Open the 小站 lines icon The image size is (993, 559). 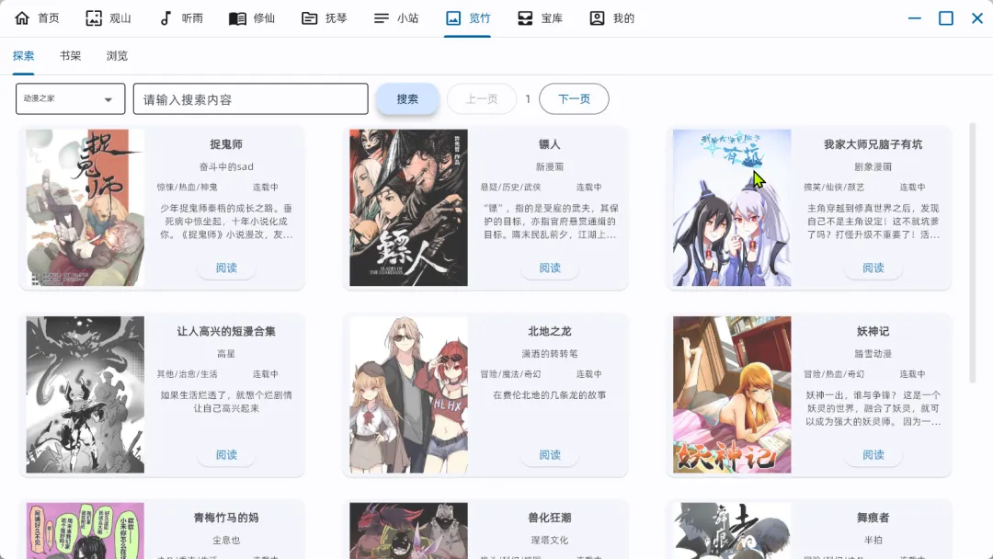(x=382, y=17)
